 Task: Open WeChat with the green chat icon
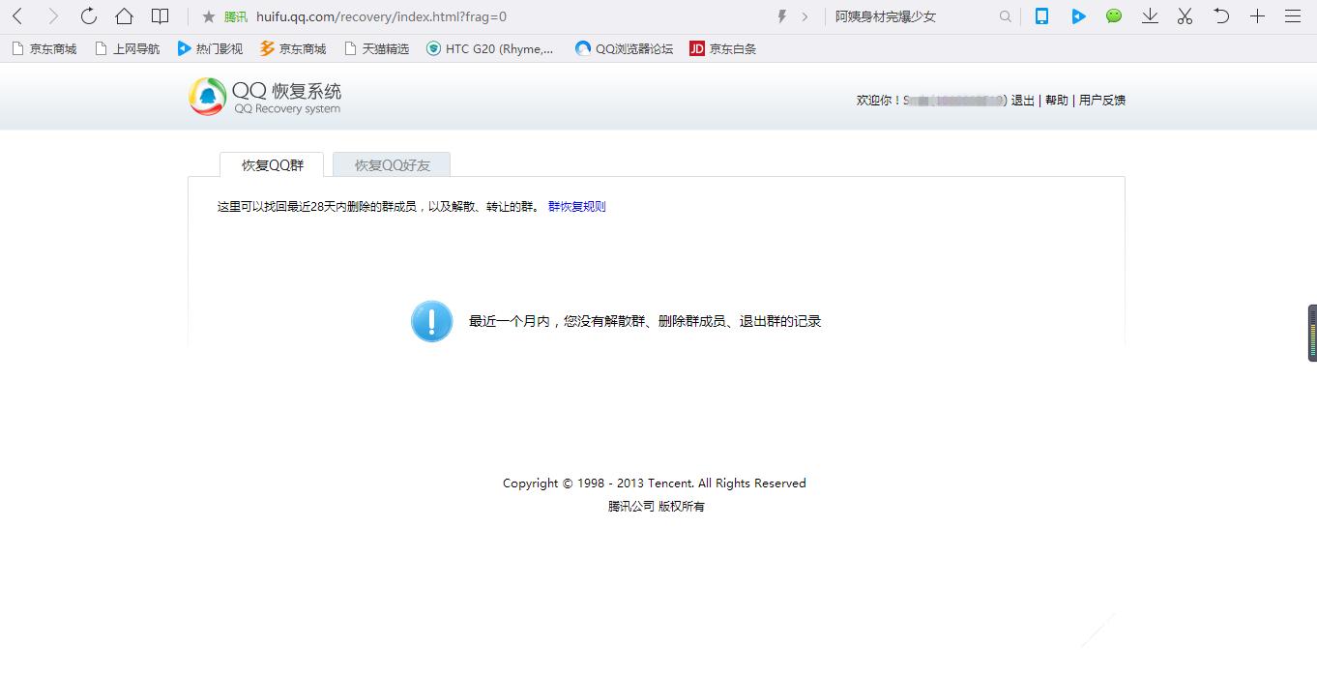point(1114,16)
